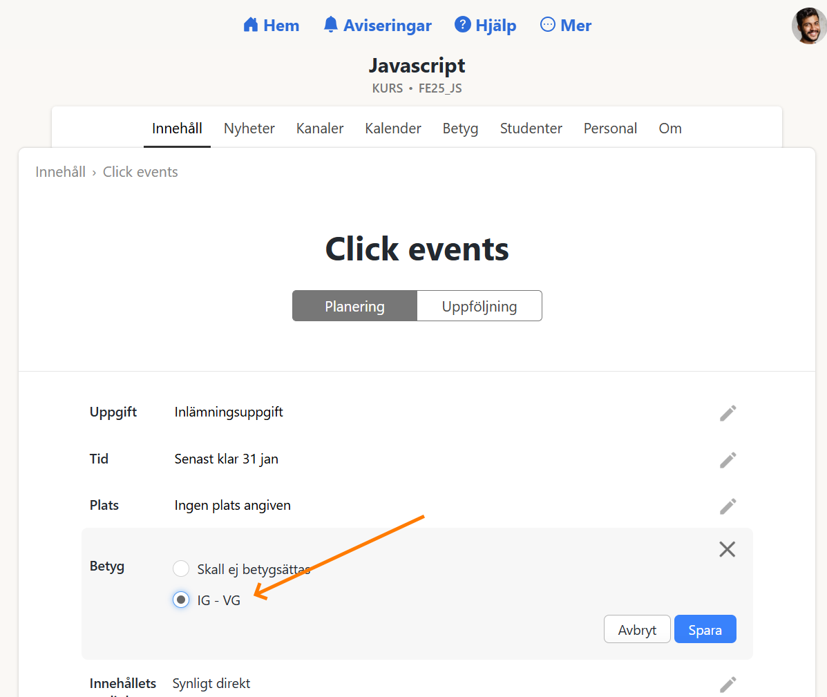Edit Innehållets visibility using pencil icon
The width and height of the screenshot is (827, 697).
[728, 684]
